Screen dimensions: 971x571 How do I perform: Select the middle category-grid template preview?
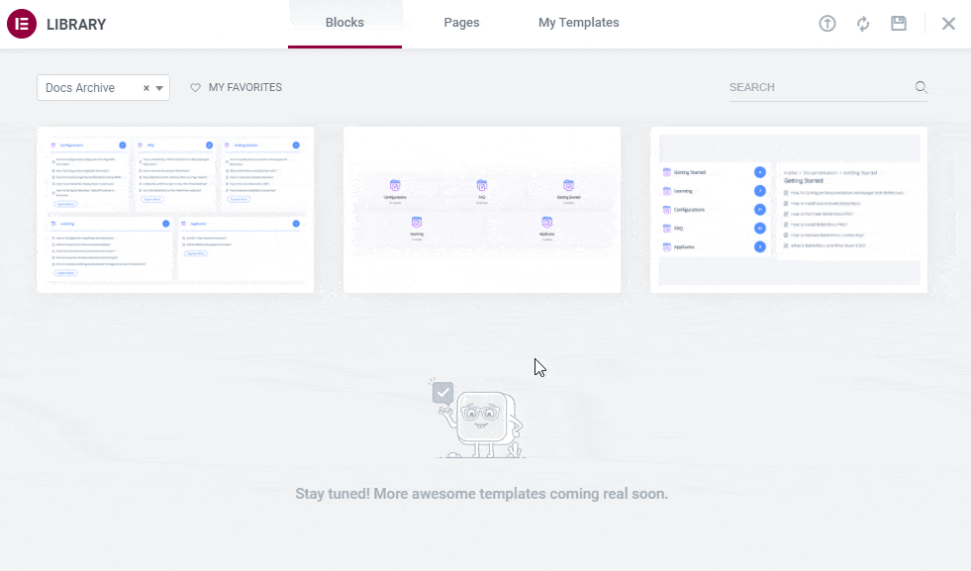[x=482, y=209]
